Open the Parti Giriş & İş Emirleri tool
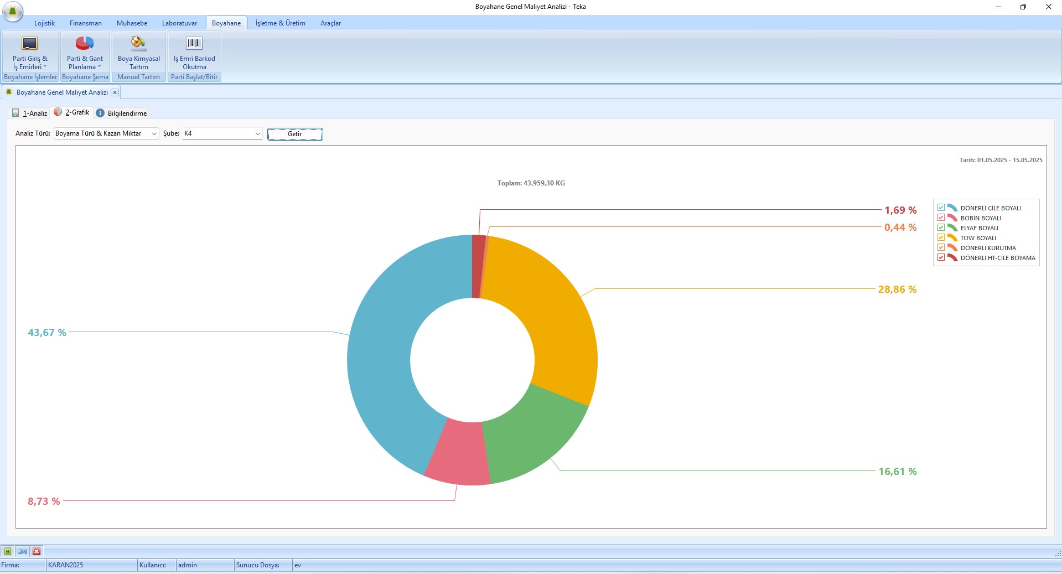1062x574 pixels. [30, 52]
